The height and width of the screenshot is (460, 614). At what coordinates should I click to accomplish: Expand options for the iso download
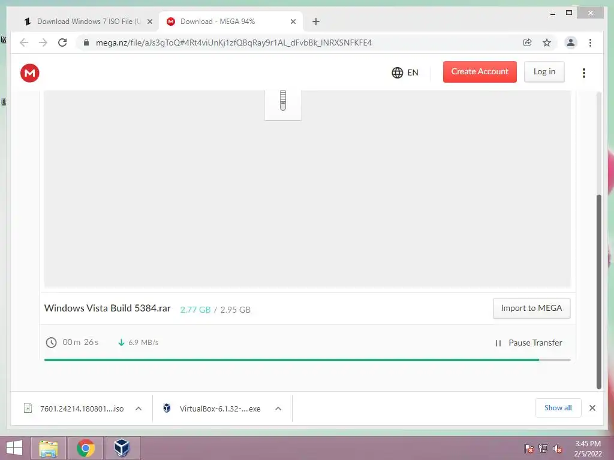[139, 408]
